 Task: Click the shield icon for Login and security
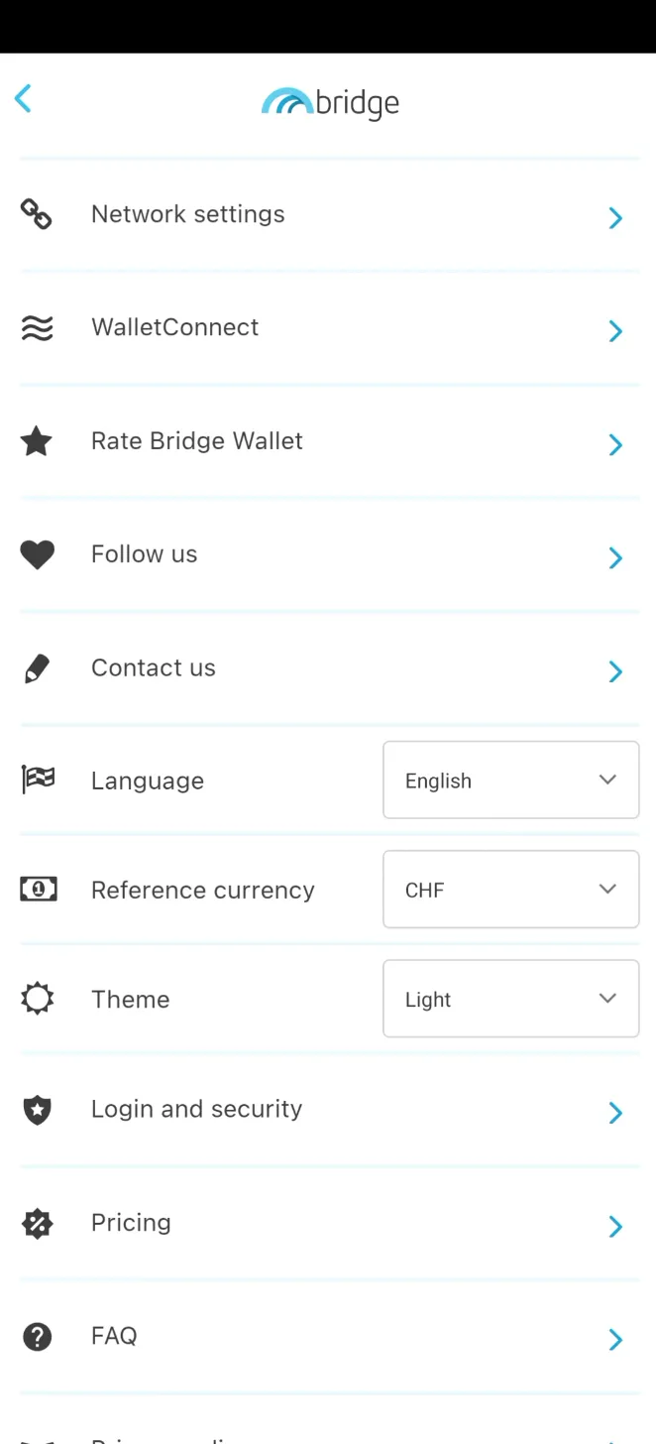[x=37, y=1109]
